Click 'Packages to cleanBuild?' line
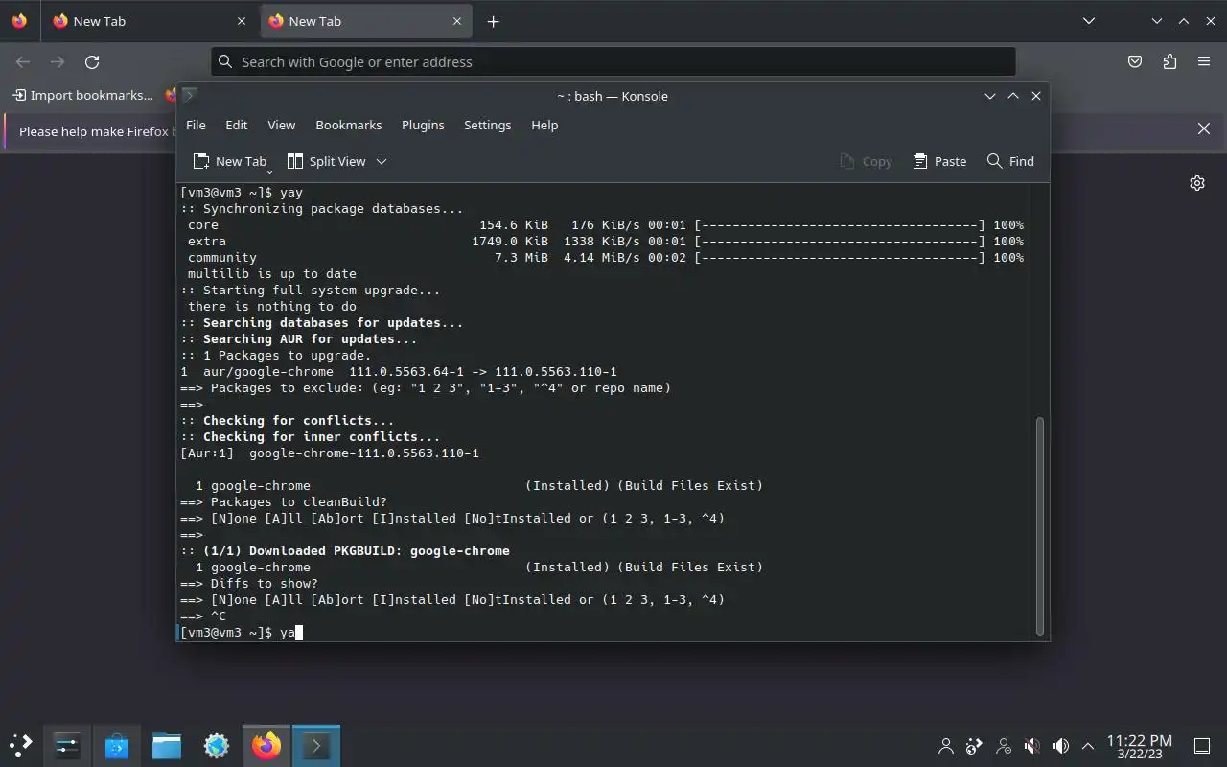Viewport: 1227px width, 767px height. (284, 502)
